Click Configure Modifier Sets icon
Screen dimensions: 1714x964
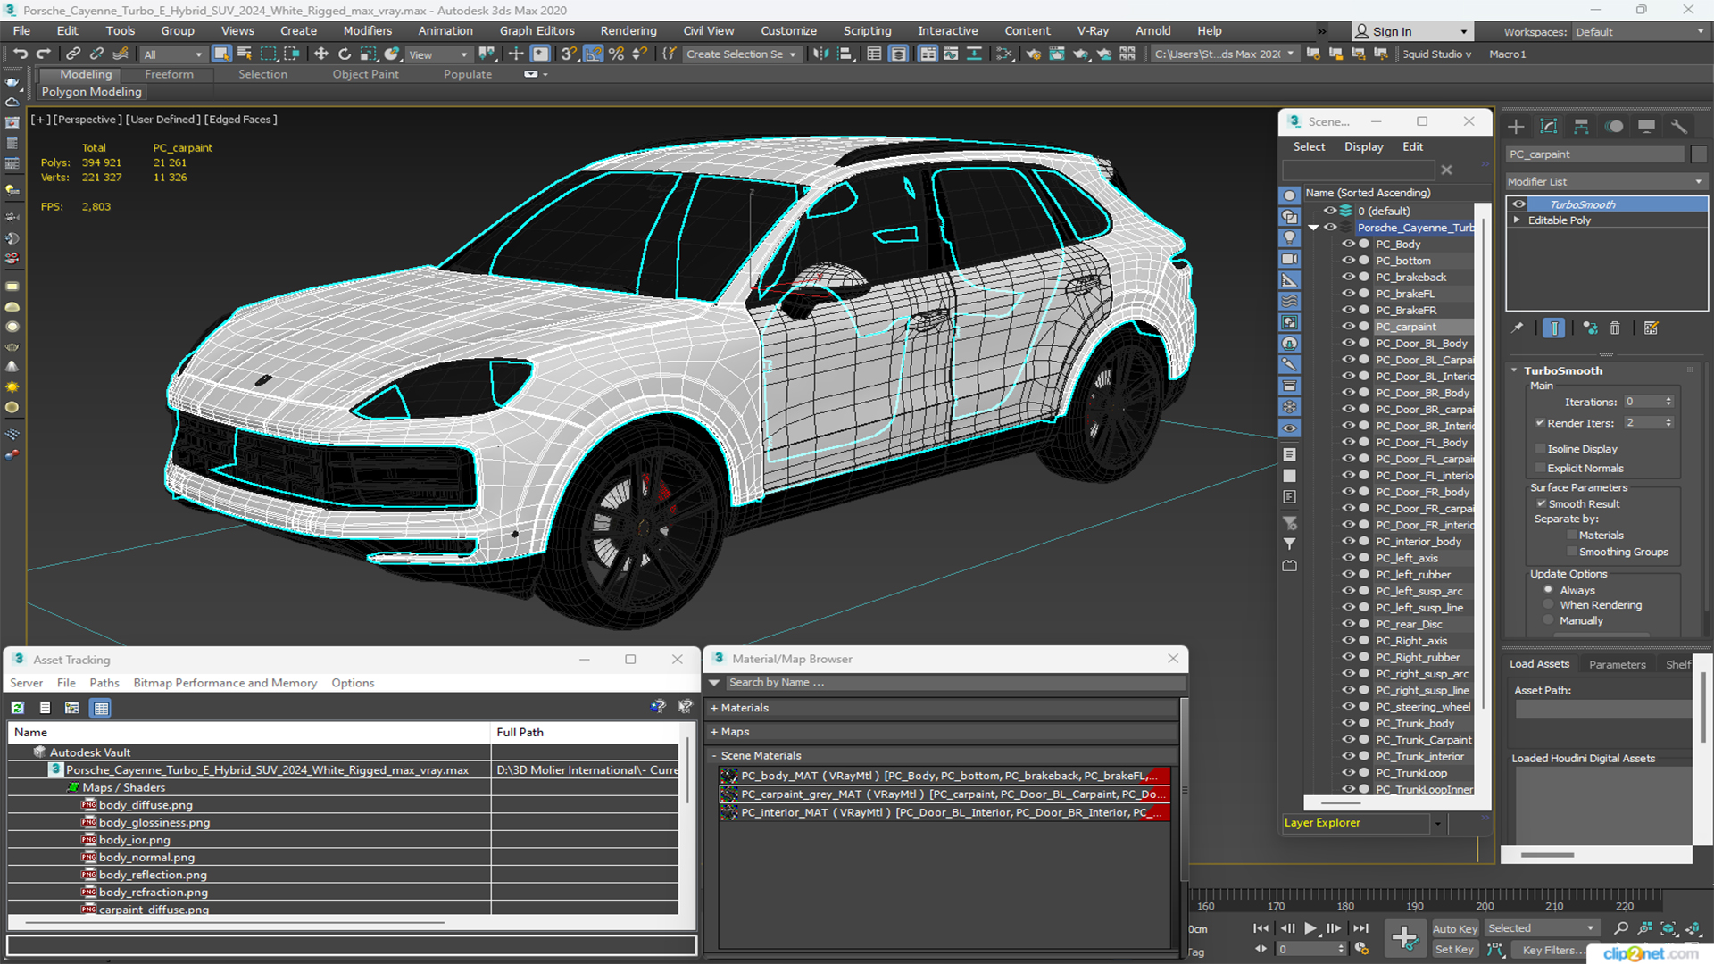1652,328
